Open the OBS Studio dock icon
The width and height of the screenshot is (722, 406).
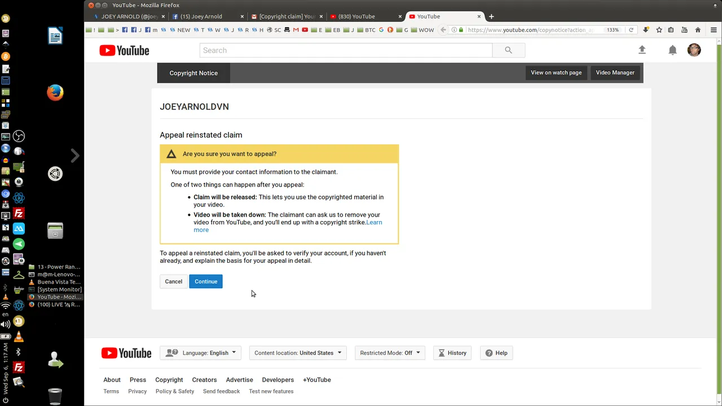coord(19,136)
